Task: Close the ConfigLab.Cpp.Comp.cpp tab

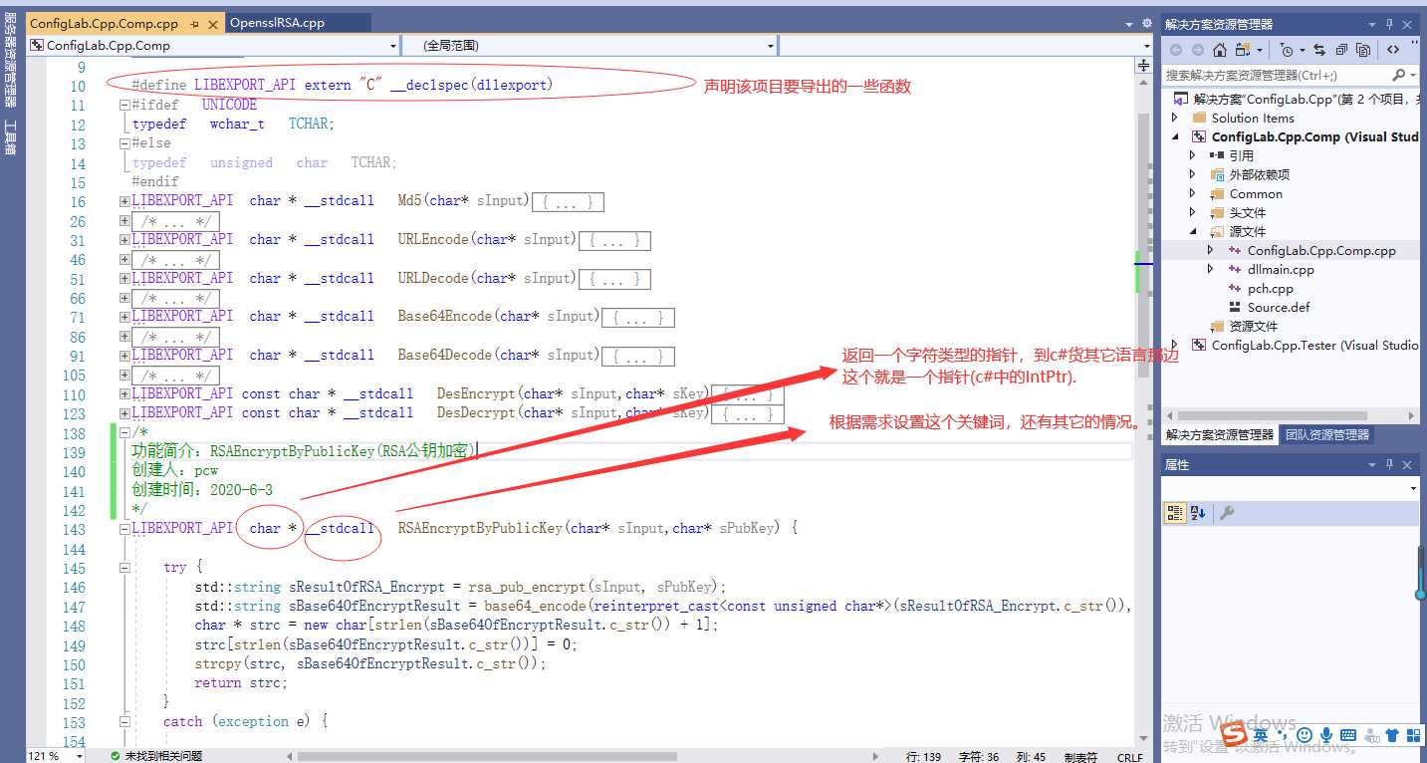Action: point(212,23)
